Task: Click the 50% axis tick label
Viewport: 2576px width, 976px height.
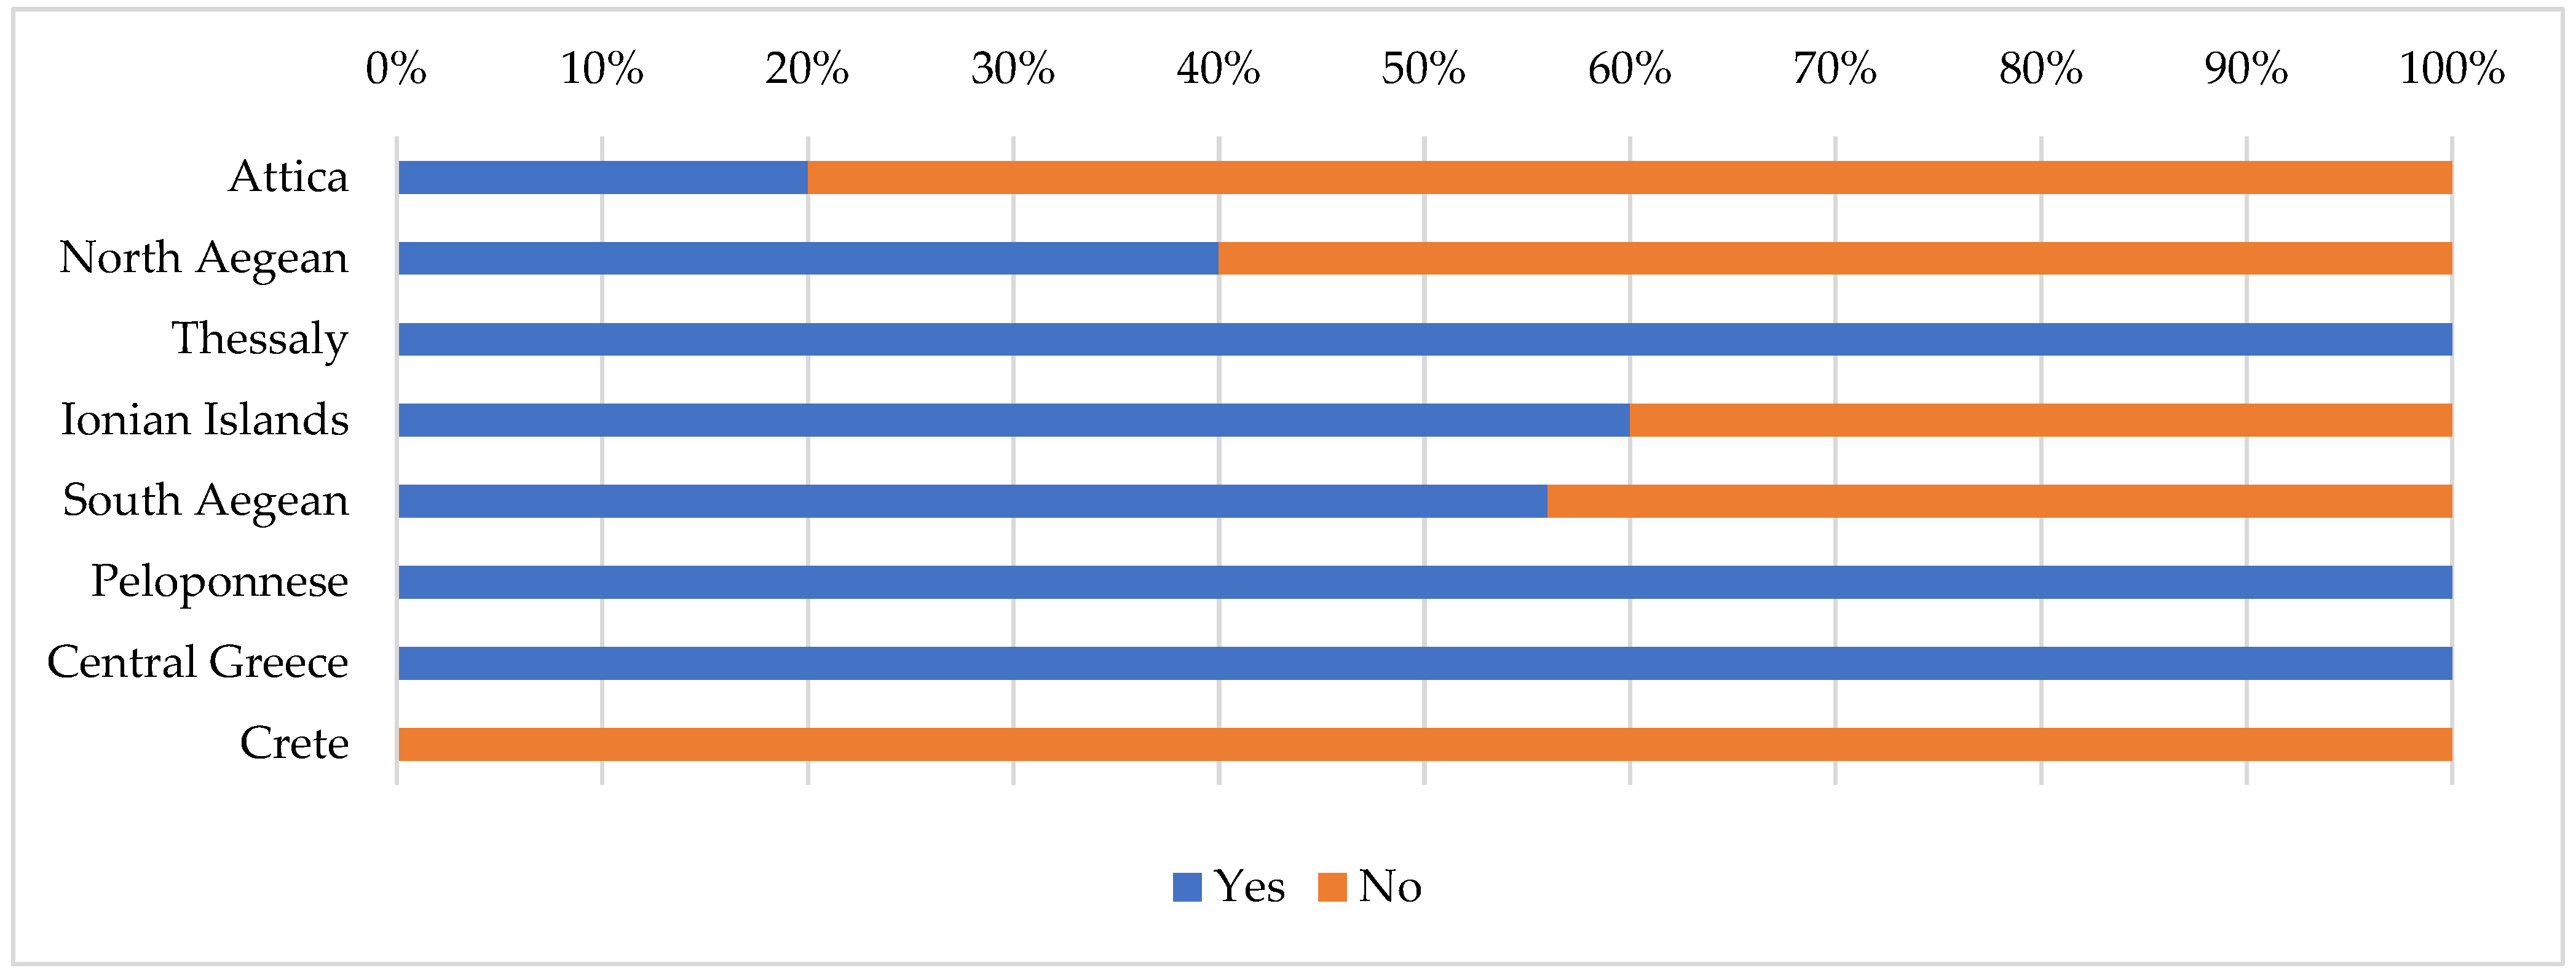Action: [x=1424, y=70]
